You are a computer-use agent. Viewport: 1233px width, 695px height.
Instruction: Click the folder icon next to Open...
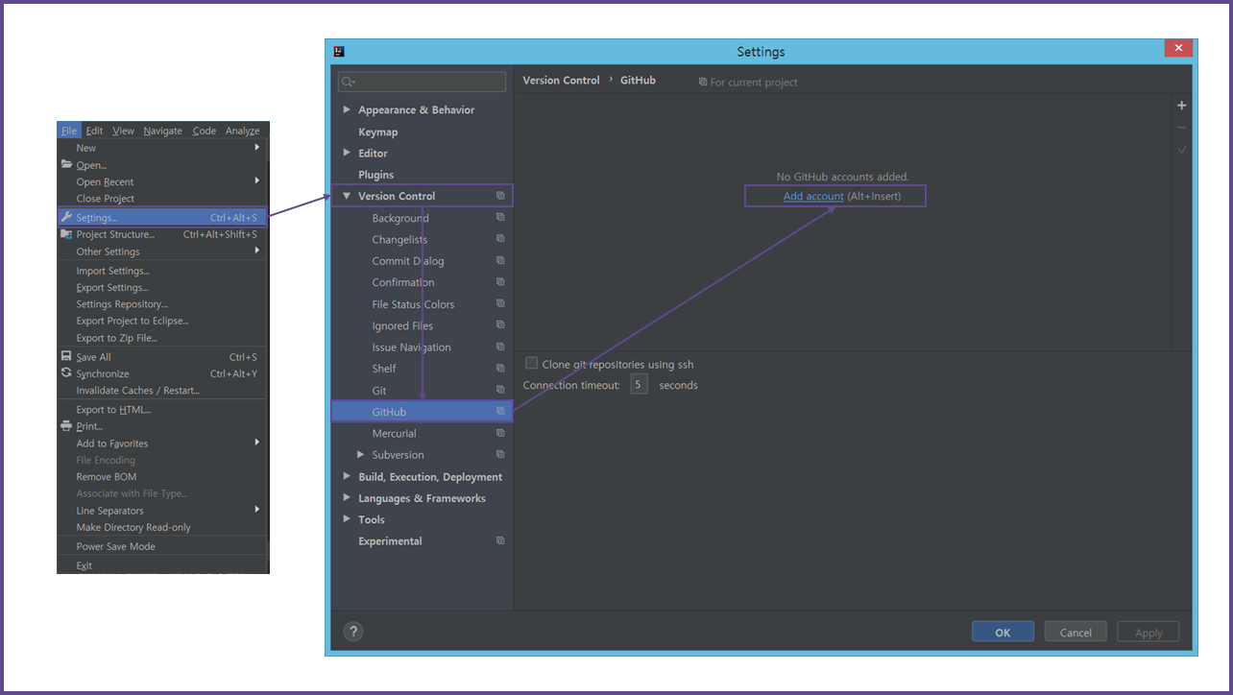coord(66,164)
